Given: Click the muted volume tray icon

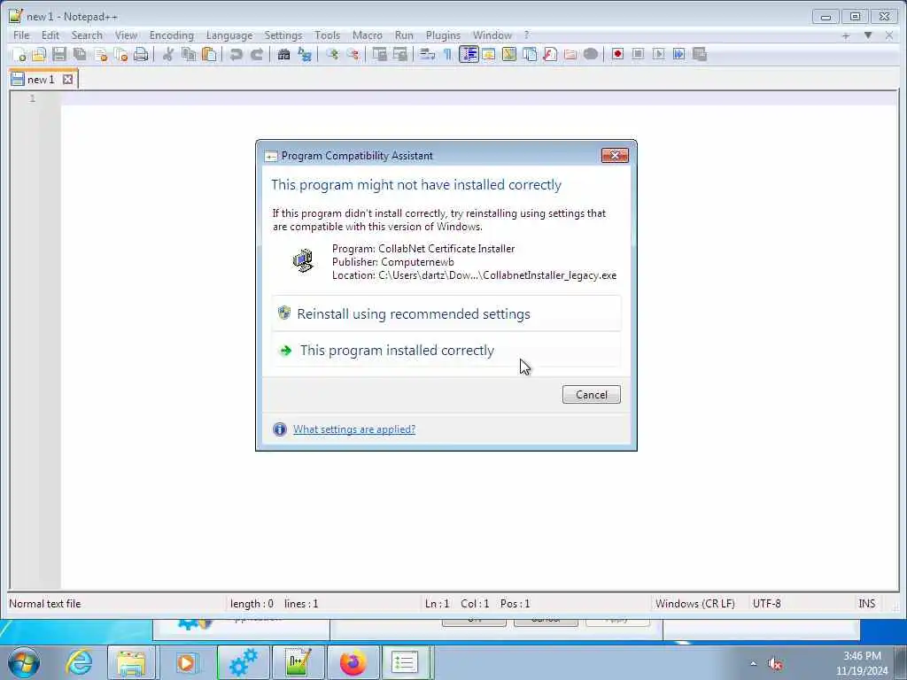Looking at the screenshot, I should pyautogui.click(x=775, y=664).
